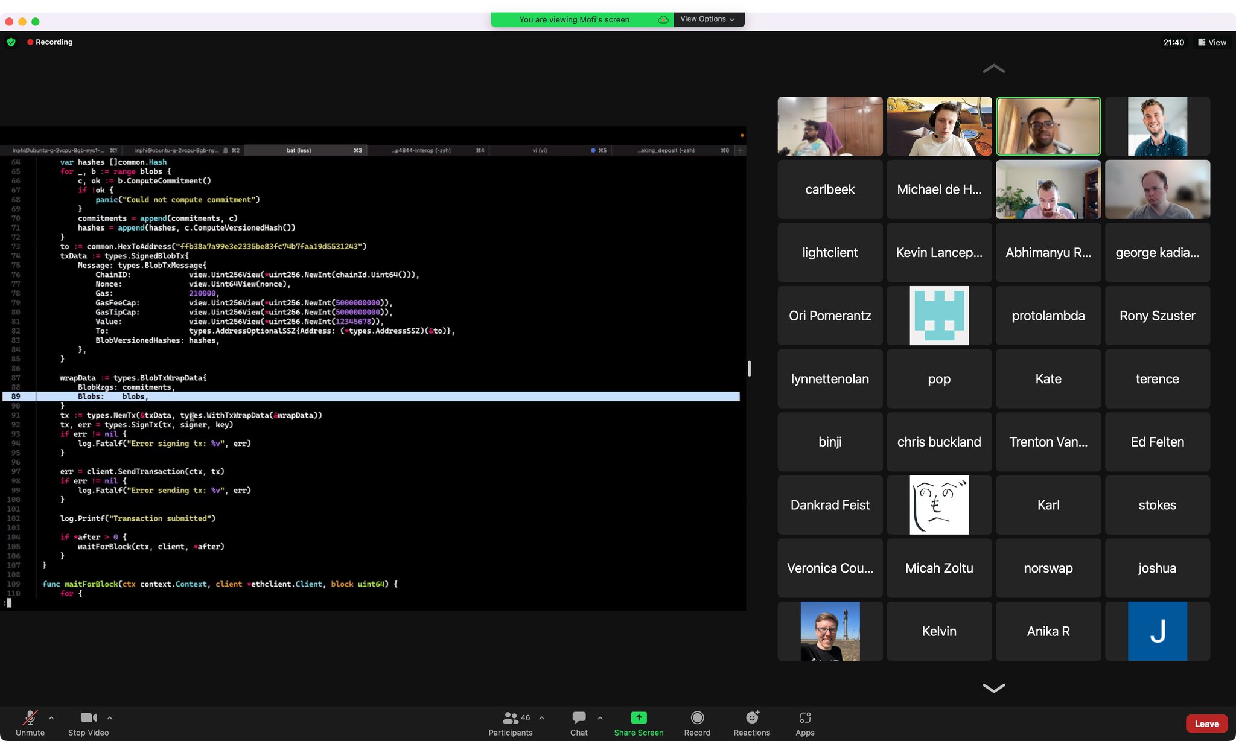This screenshot has width=1236, height=741.
Task: Select protolambda participant tile
Action: (1048, 316)
